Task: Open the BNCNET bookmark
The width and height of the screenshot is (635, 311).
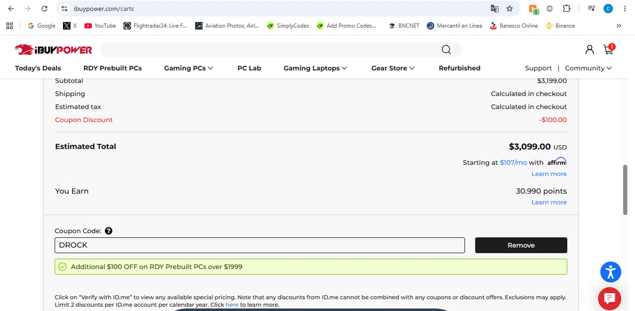Action: coord(404,26)
